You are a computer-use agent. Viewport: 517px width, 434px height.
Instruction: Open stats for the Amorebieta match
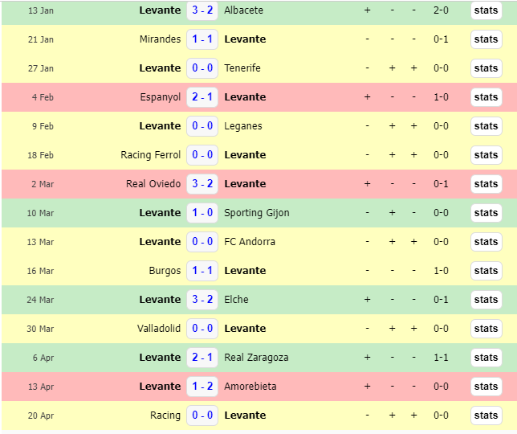486,387
